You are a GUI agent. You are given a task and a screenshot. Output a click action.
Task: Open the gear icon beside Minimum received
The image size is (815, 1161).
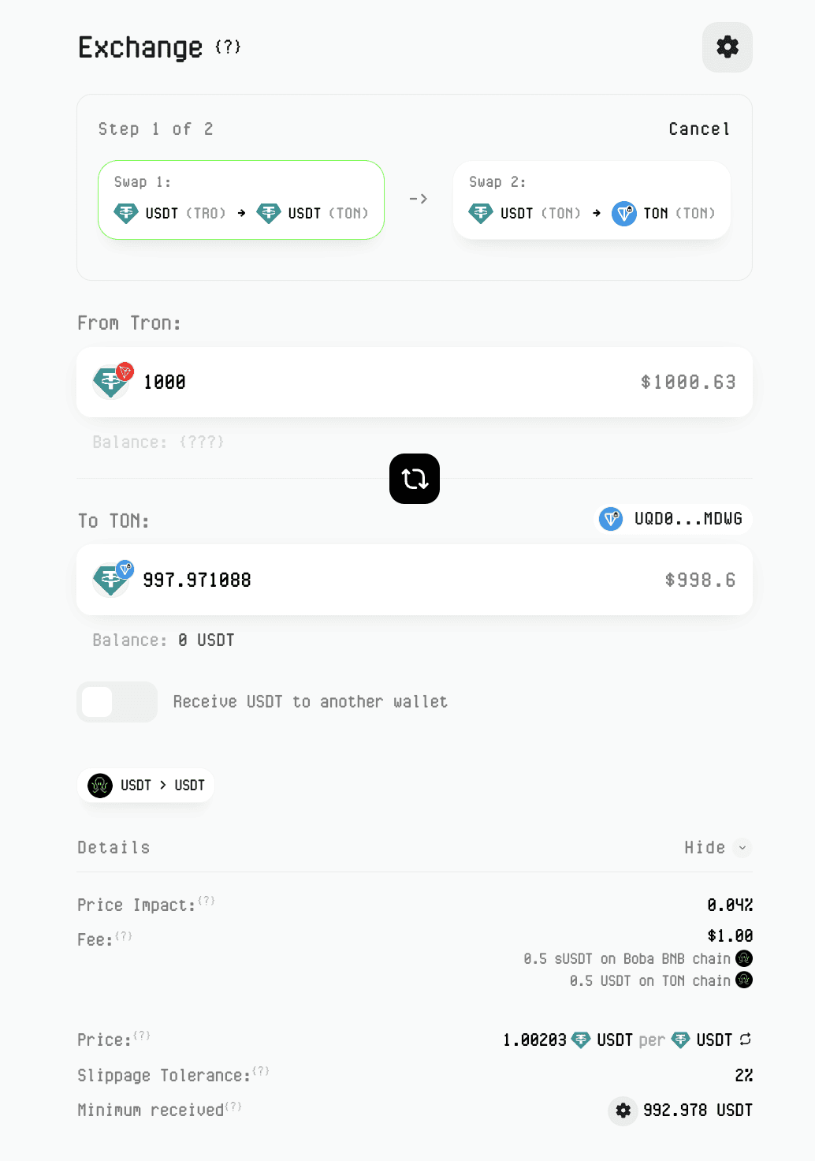pyautogui.click(x=623, y=1110)
